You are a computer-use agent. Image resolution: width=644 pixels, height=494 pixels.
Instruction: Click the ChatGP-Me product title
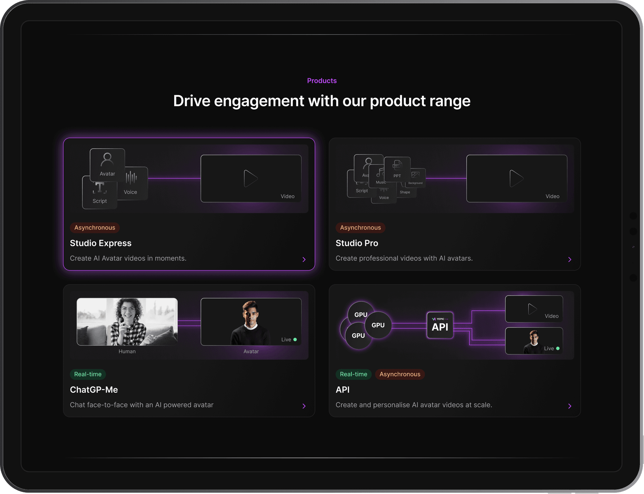tap(94, 390)
